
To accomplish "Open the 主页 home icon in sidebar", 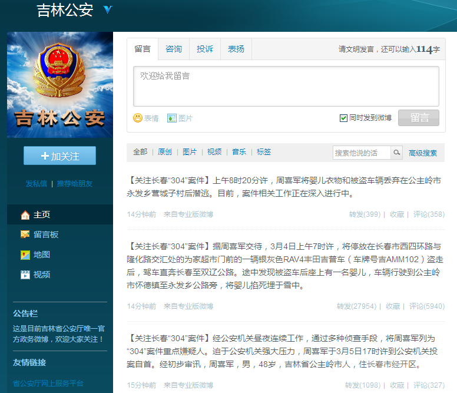I will (x=25, y=215).
